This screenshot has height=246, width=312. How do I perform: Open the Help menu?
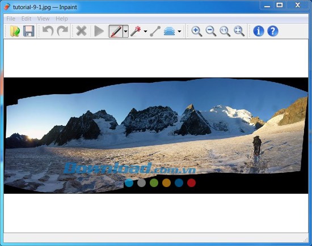(62, 19)
